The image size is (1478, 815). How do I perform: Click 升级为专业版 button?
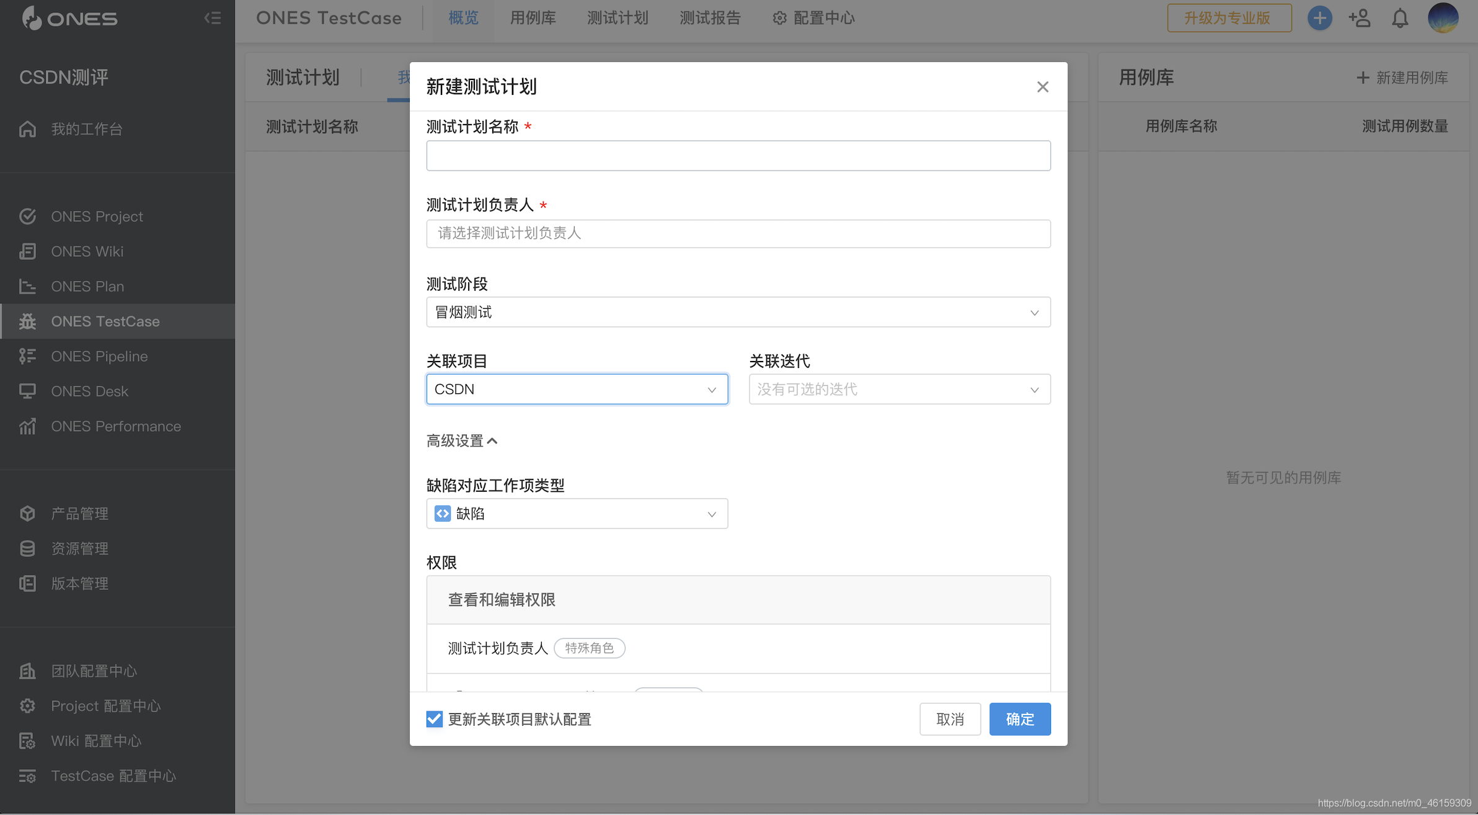click(x=1229, y=18)
